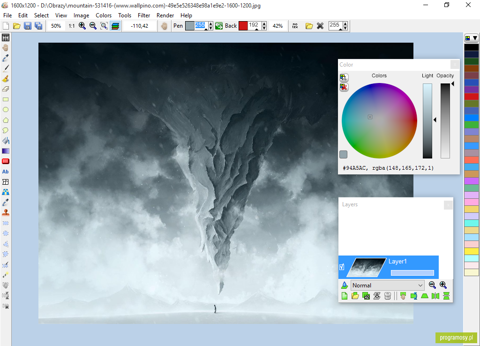This screenshot has width=480, height=346.
Task: Click the Pen opacity input field
Action: (x=201, y=26)
